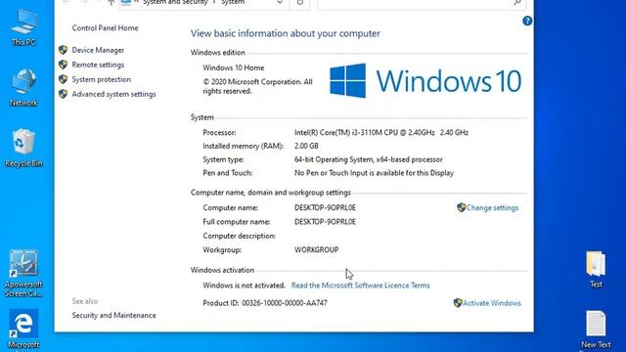Select Network desktop icon
The width and height of the screenshot is (626, 352).
[x=23, y=88]
